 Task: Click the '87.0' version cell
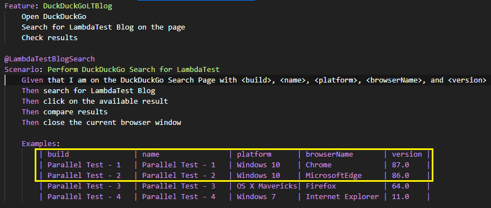click(400, 165)
